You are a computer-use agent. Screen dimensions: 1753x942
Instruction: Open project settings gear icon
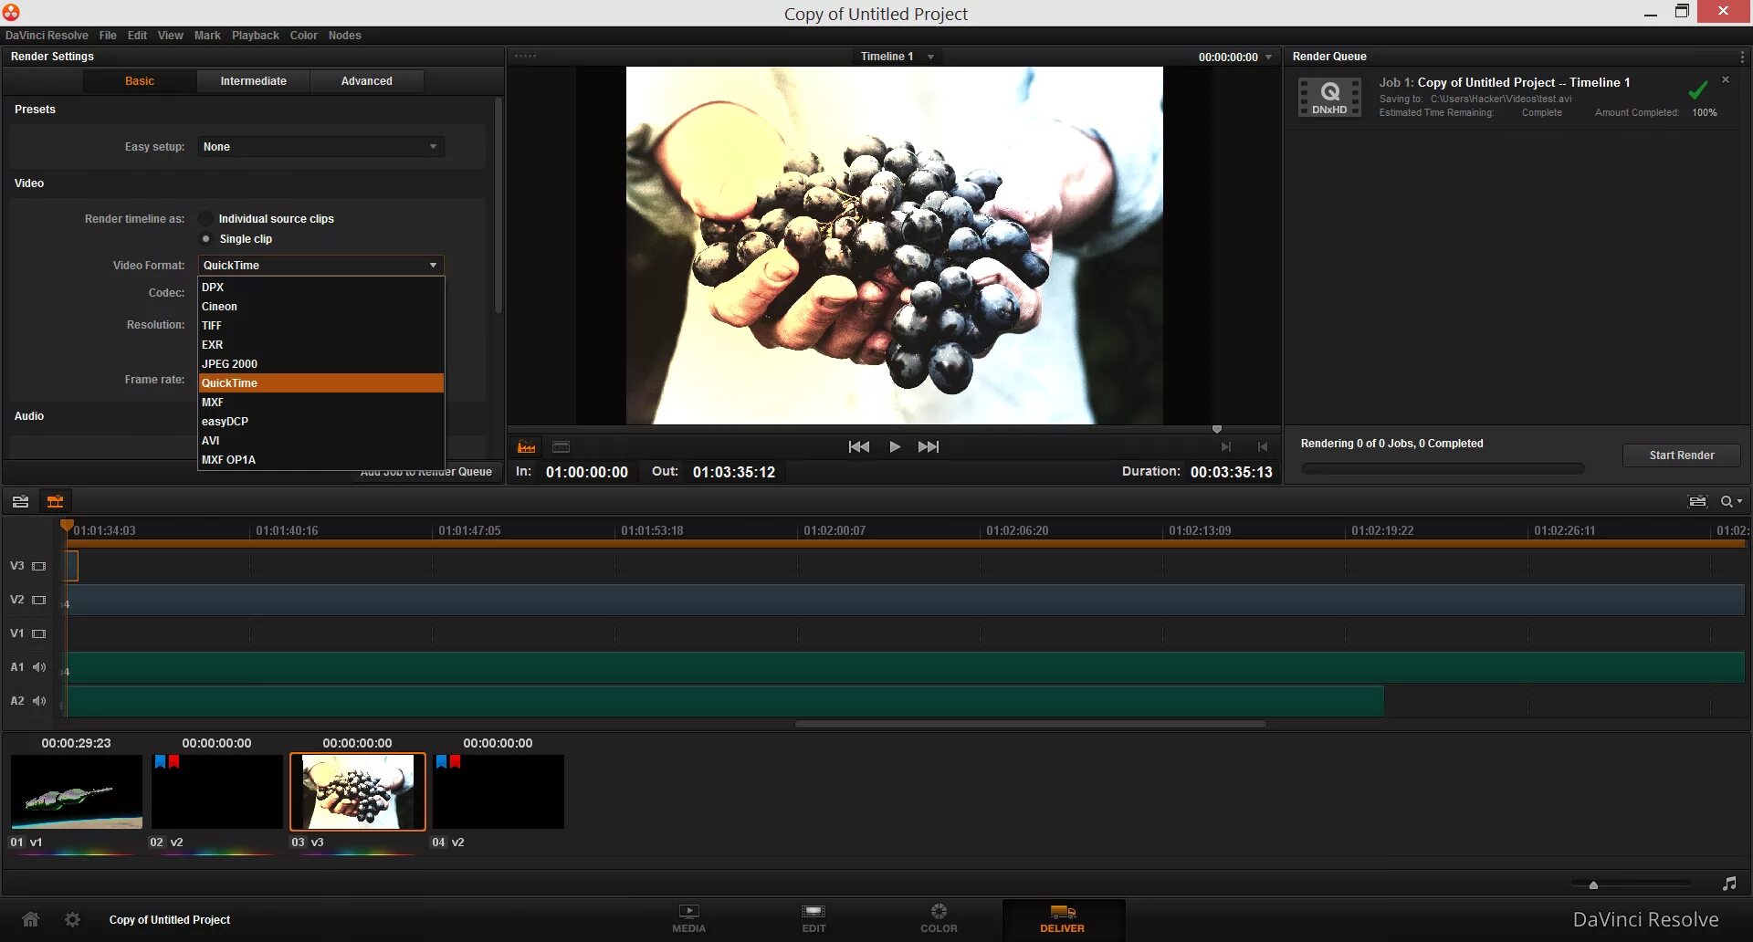pos(72,919)
